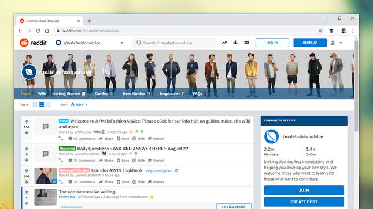Bookmark this page with star icon

(x=320, y=31)
